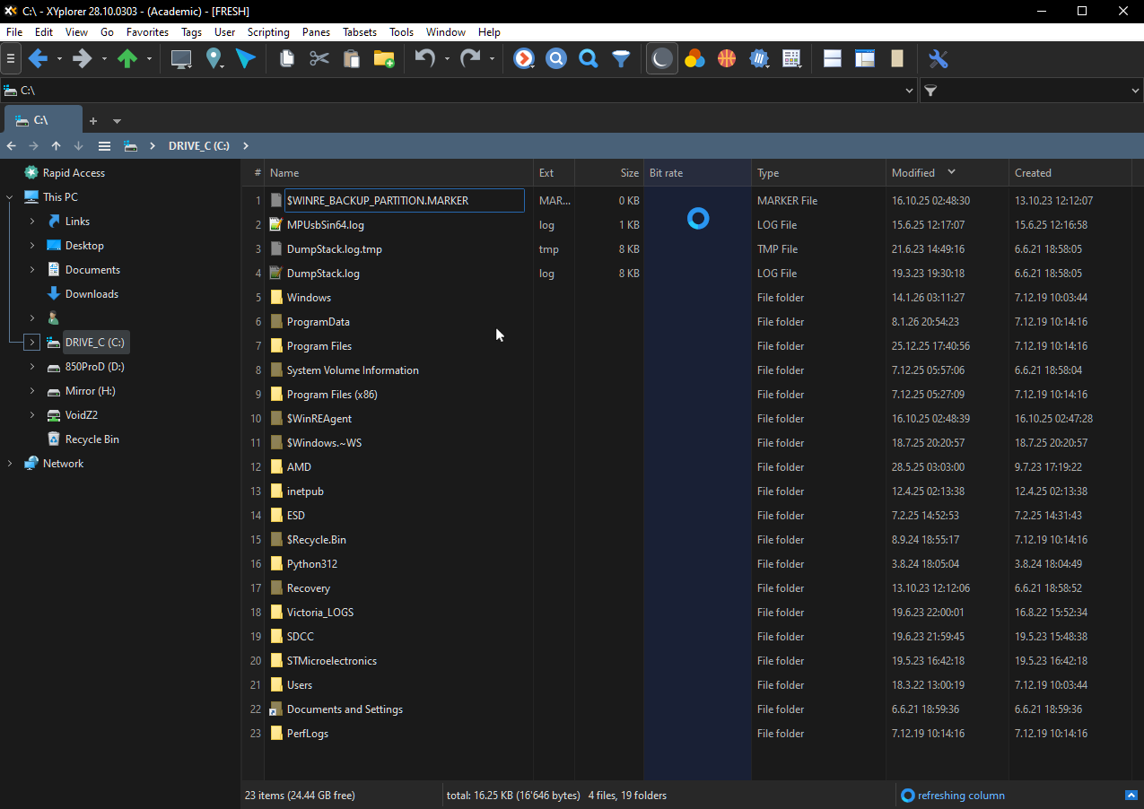Select the Python312 folder
The width and height of the screenshot is (1144, 809).
[311, 564]
